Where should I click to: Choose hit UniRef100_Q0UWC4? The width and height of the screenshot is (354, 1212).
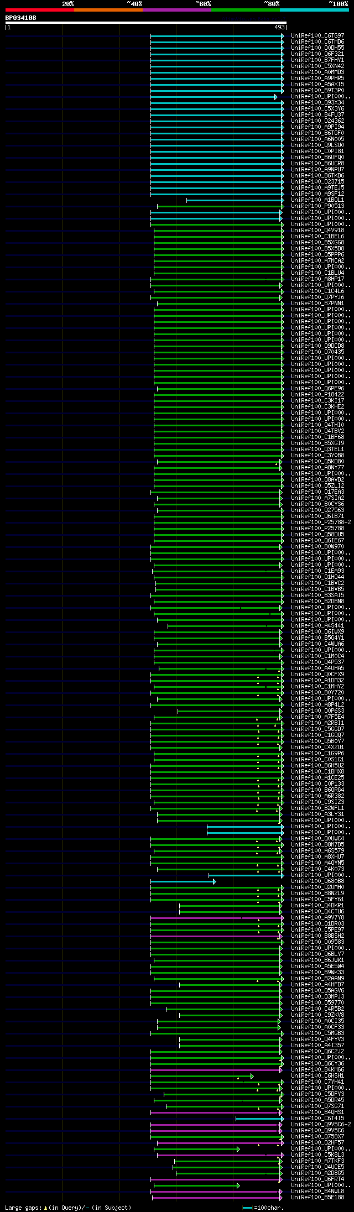(317, 839)
